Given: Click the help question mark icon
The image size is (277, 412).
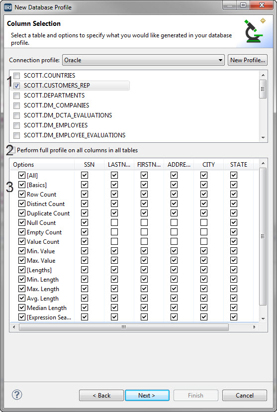Looking at the screenshot, I should tap(17, 395).
